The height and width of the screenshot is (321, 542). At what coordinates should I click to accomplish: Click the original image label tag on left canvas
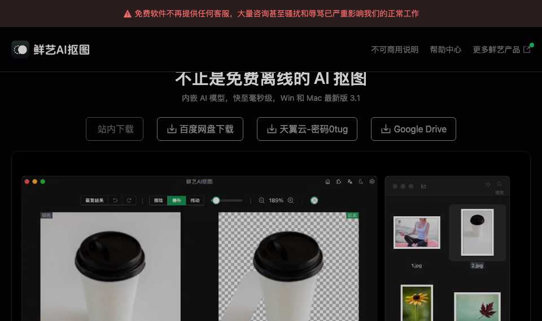click(x=46, y=215)
